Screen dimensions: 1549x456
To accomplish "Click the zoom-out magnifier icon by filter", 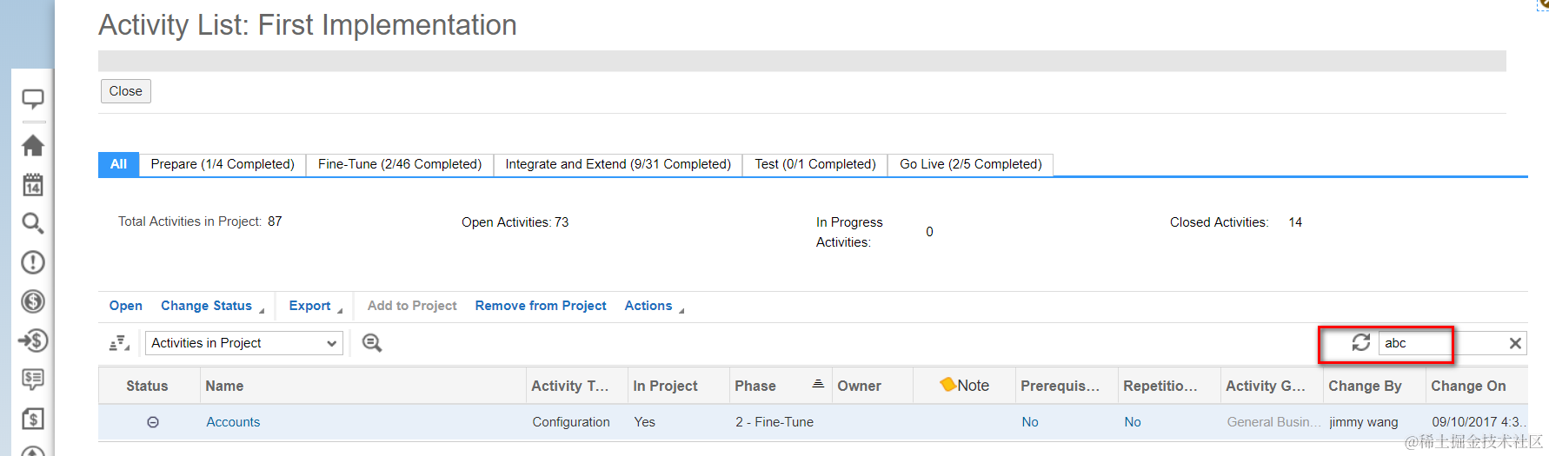I will pyautogui.click(x=372, y=343).
